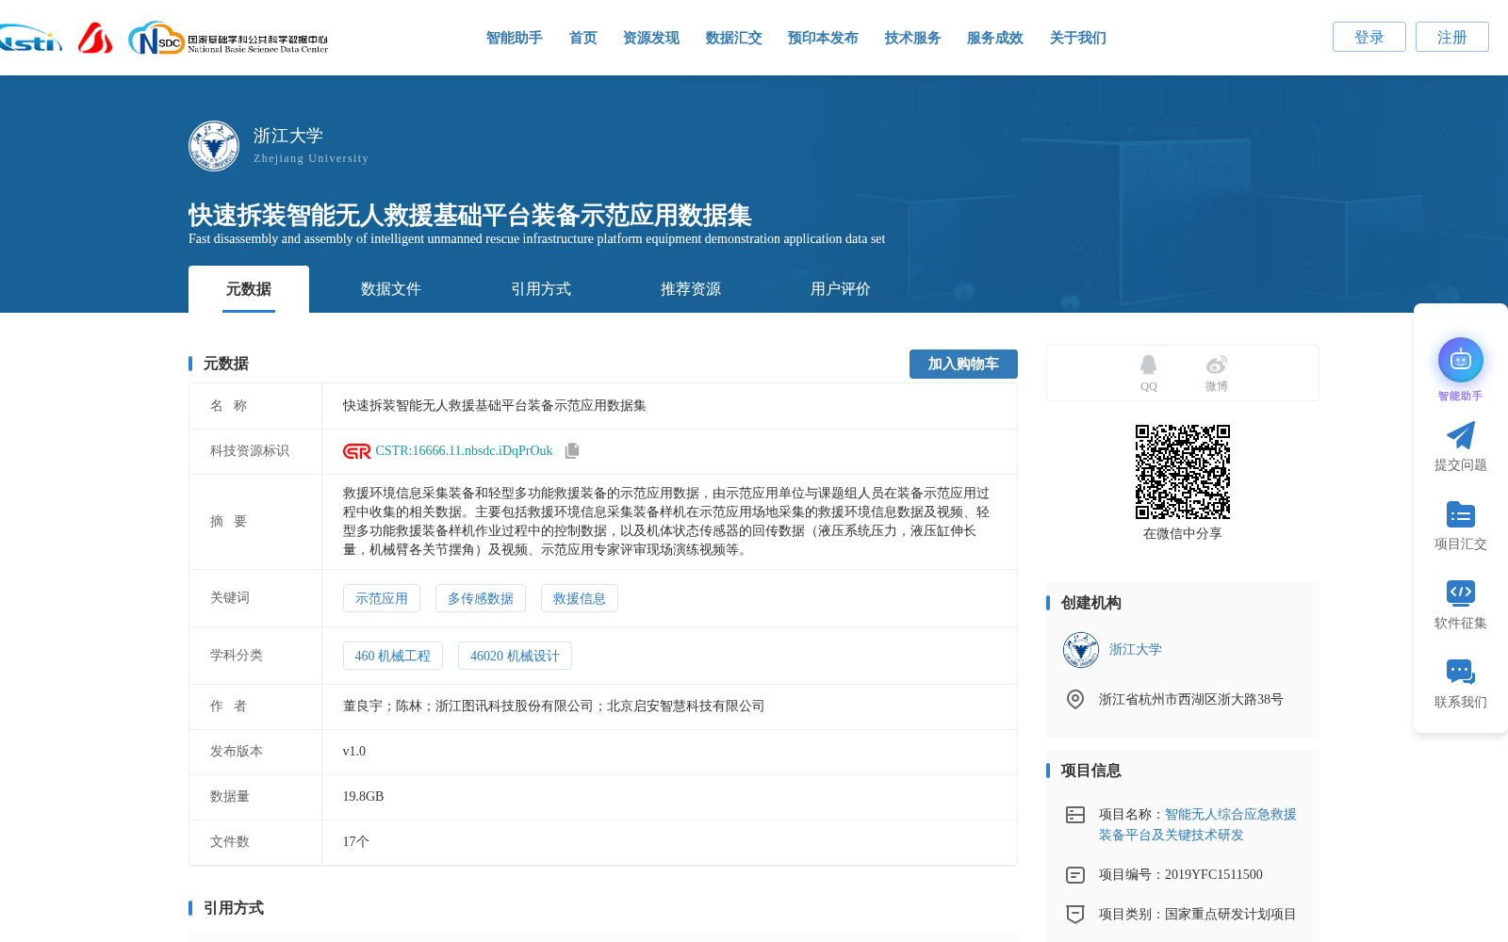Screen dimensions: 1508x942
Task: Click the 登录 button
Action: click(1369, 37)
